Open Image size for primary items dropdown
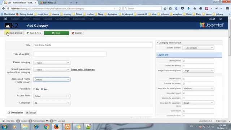Screen dimensions: 231x130 click(x=198, y=88)
